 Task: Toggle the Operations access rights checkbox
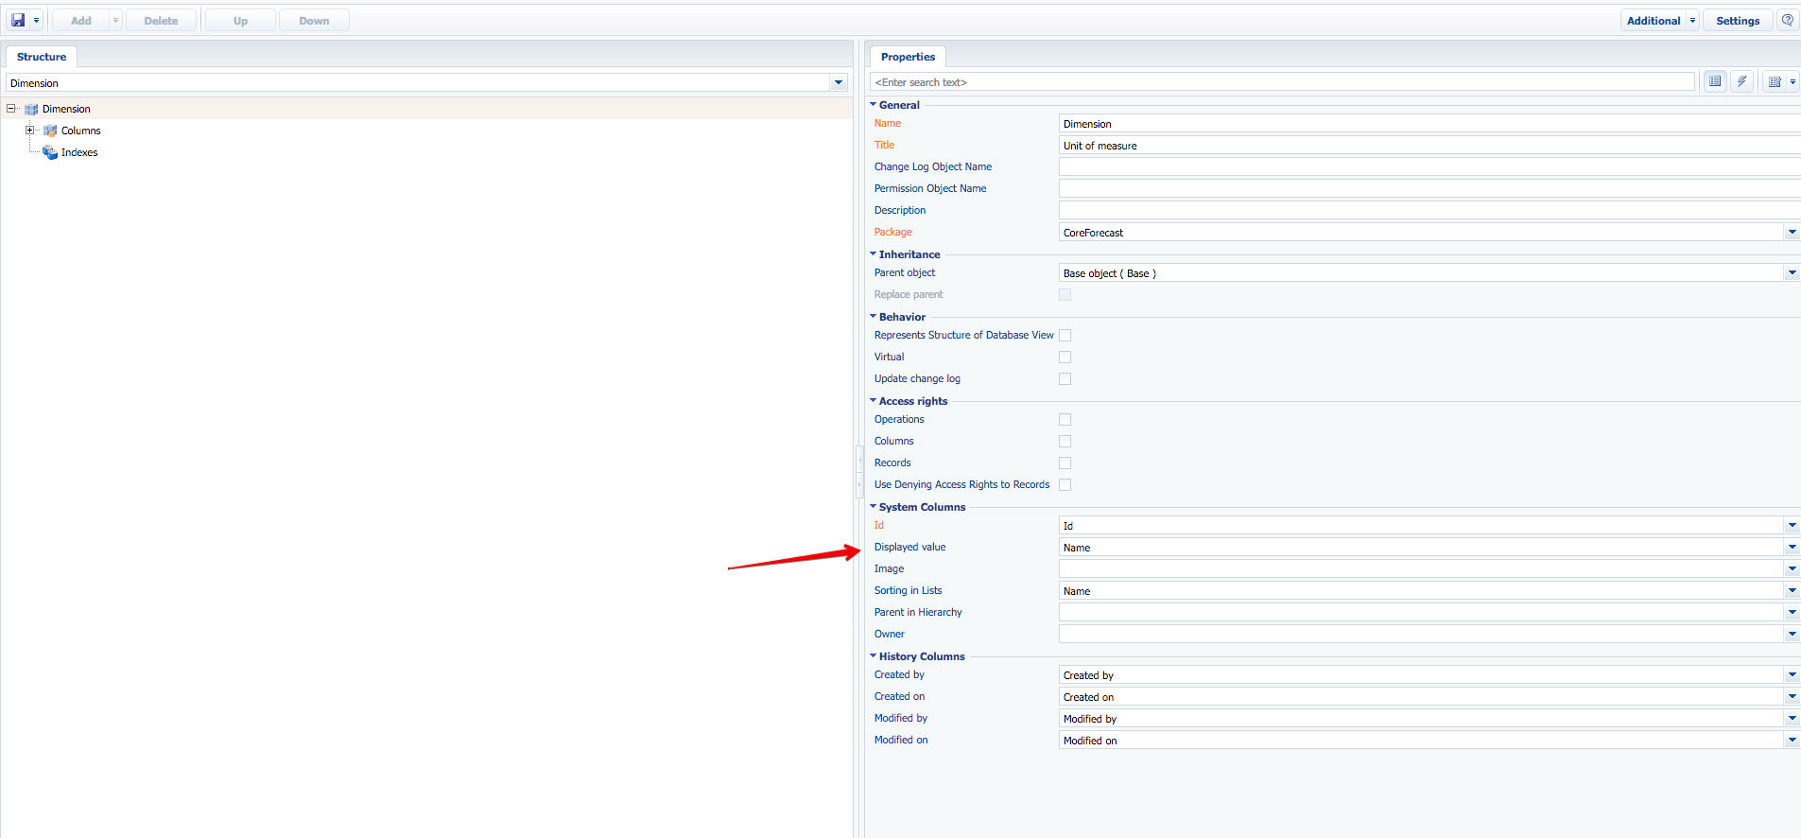point(1065,420)
